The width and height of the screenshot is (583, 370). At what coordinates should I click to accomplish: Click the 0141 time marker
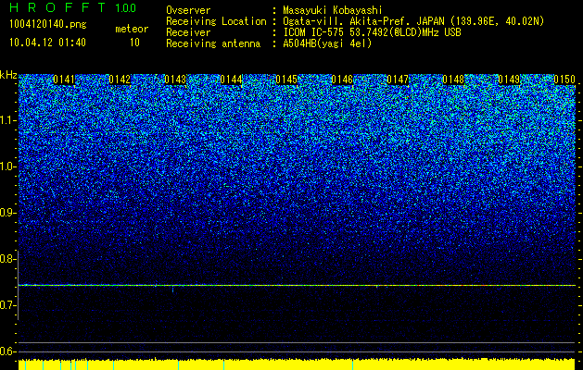point(64,80)
